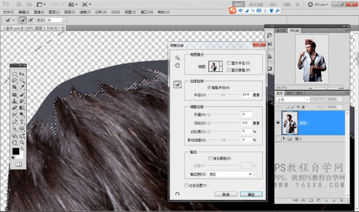The width and height of the screenshot is (359, 212).
Task: Select the Spot Healing Brush tool
Action: (x=15, y=95)
